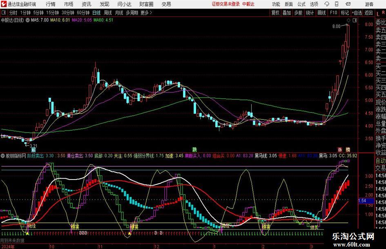
Task: Switch to the 月线 monthly period
Action: (x=119, y=13)
